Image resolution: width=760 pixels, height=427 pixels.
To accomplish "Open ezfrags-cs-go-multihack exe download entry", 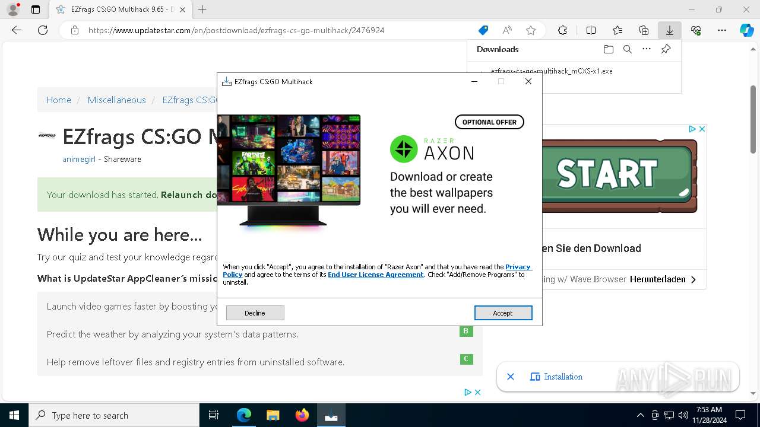I will (x=552, y=71).
